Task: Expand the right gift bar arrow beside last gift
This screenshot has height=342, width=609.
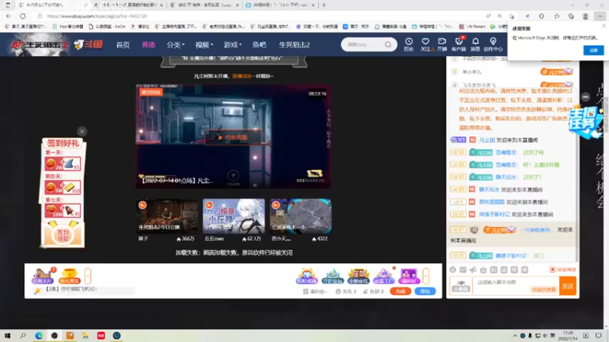Action: 426,276
